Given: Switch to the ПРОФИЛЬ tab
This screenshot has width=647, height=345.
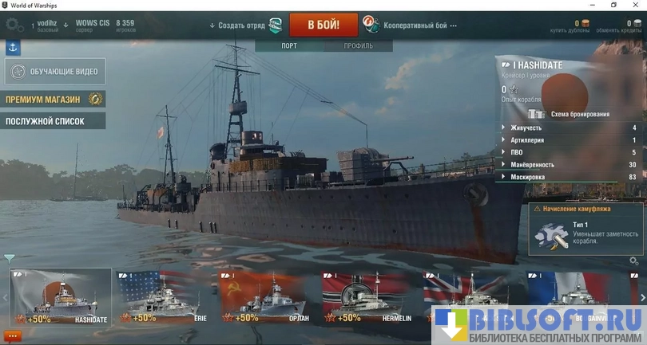Looking at the screenshot, I should click(358, 45).
